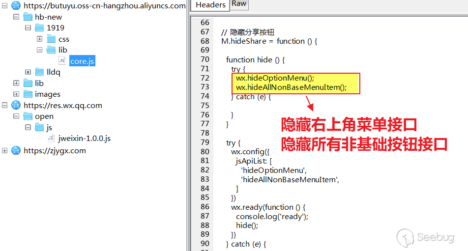Click the comment on line 67
Screen dimensions: 468x251
[248, 32]
